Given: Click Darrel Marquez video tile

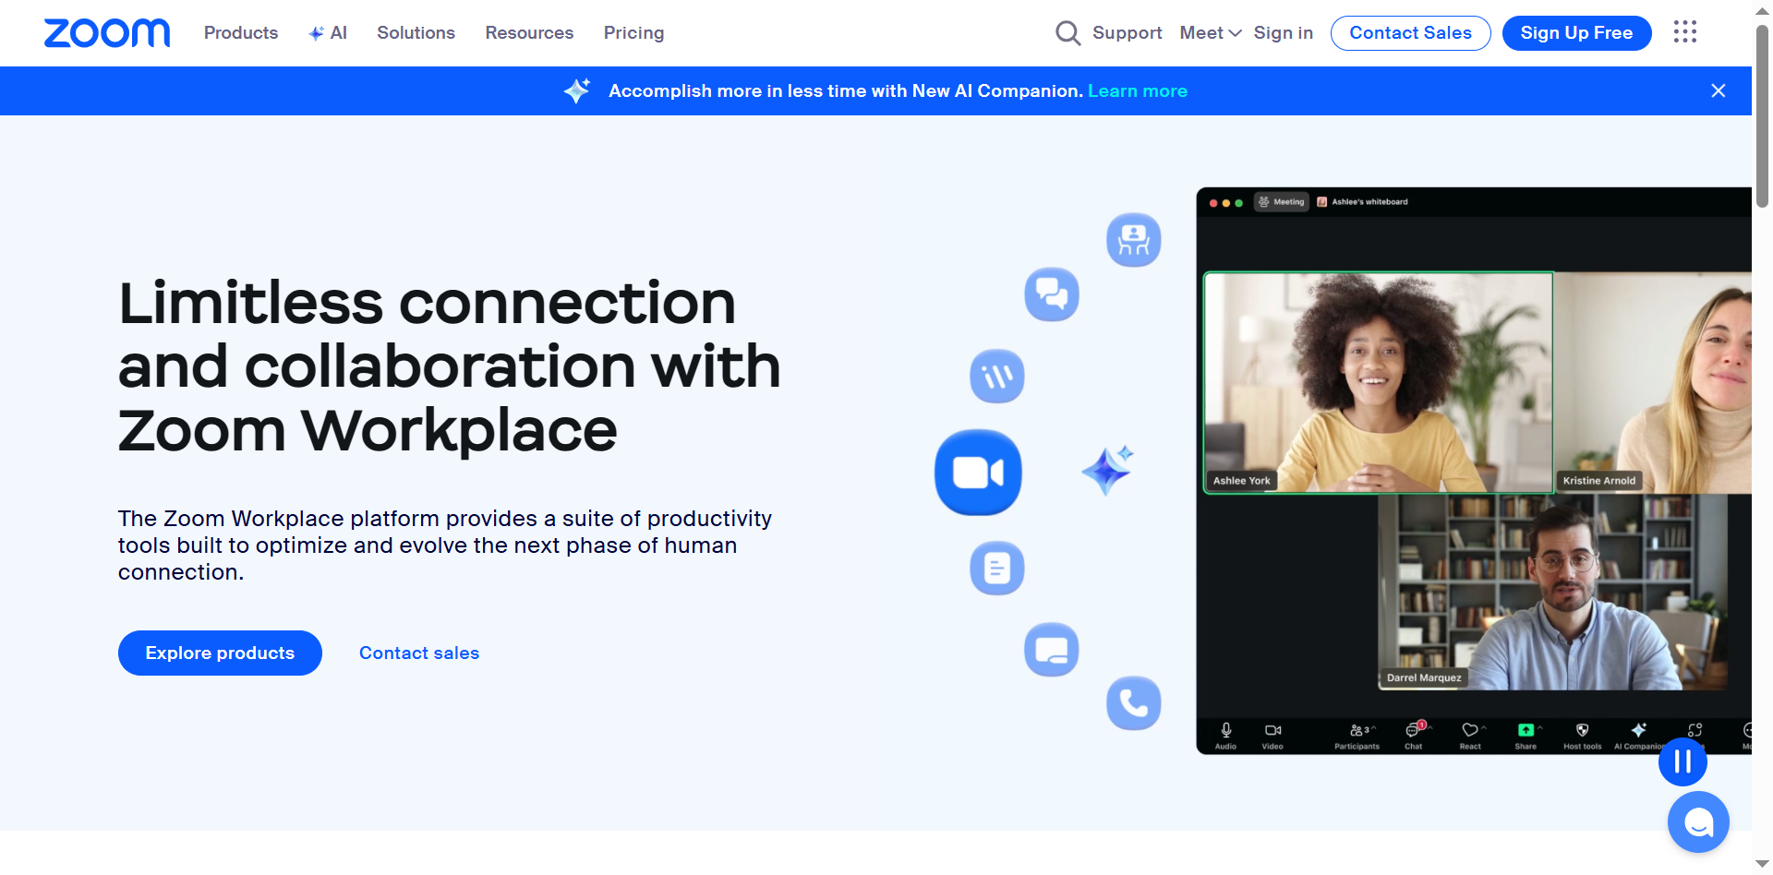Looking at the screenshot, I should pyautogui.click(x=1552, y=593).
